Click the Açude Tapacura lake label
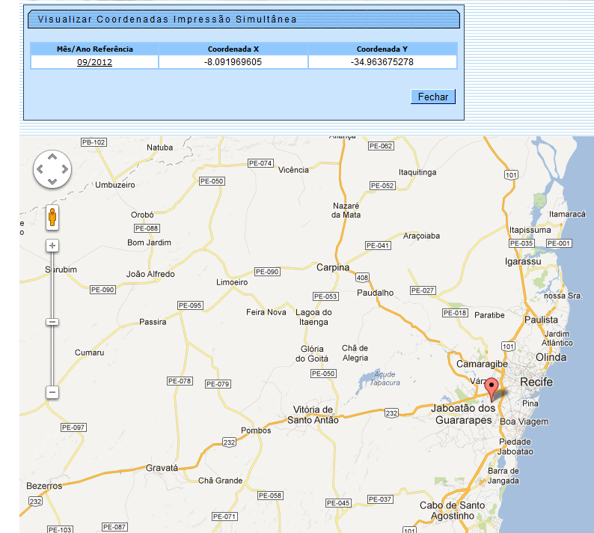 [385, 378]
